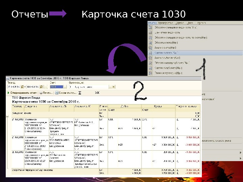Click the Аналитика Кт column header

(x=86, y=108)
